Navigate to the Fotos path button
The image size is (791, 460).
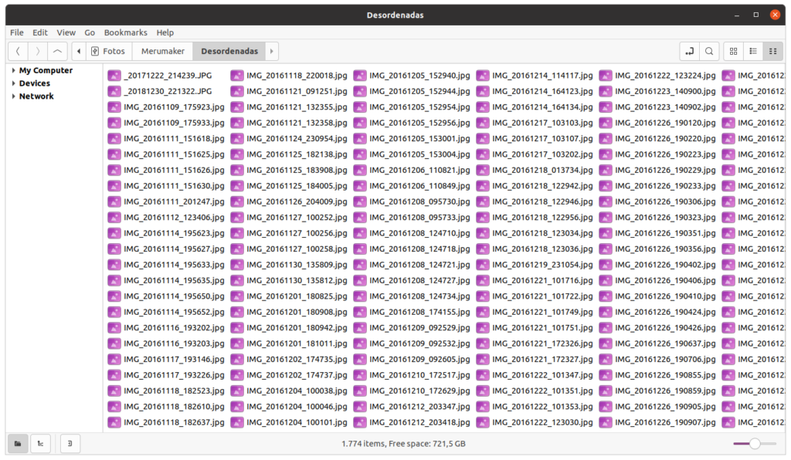[x=108, y=52]
